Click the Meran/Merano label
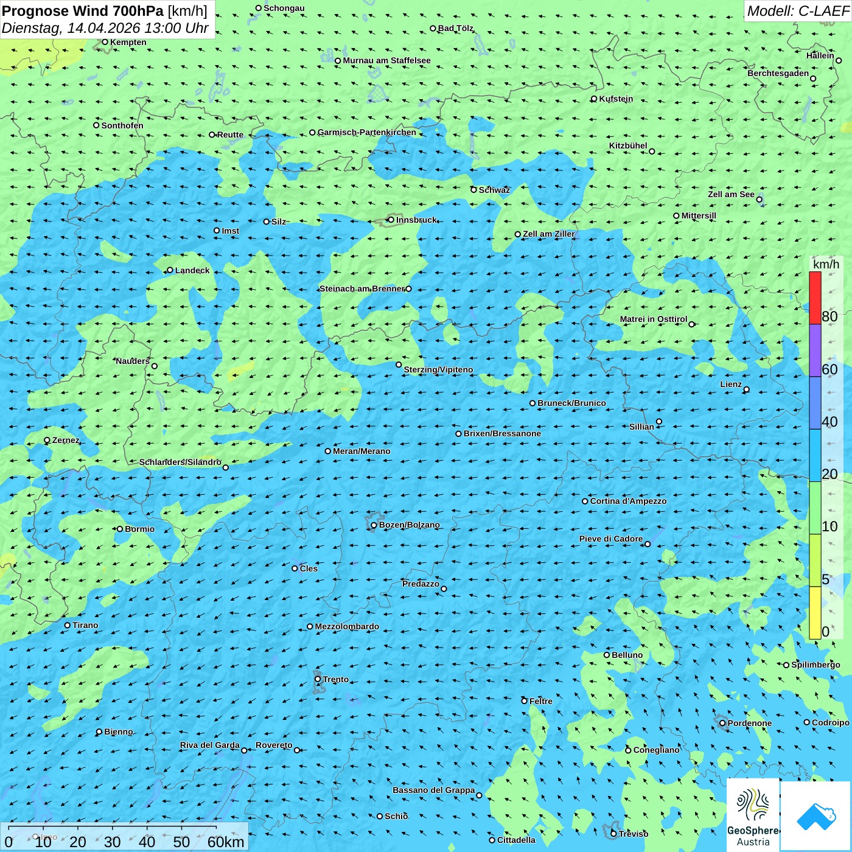The width and height of the screenshot is (852, 852). [x=361, y=451]
